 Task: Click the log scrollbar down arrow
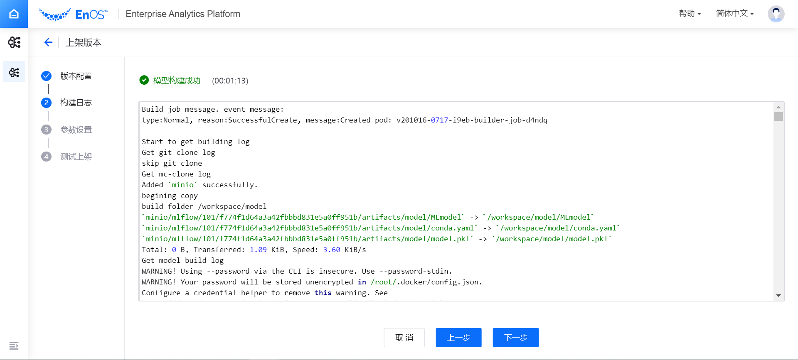pyautogui.click(x=778, y=296)
